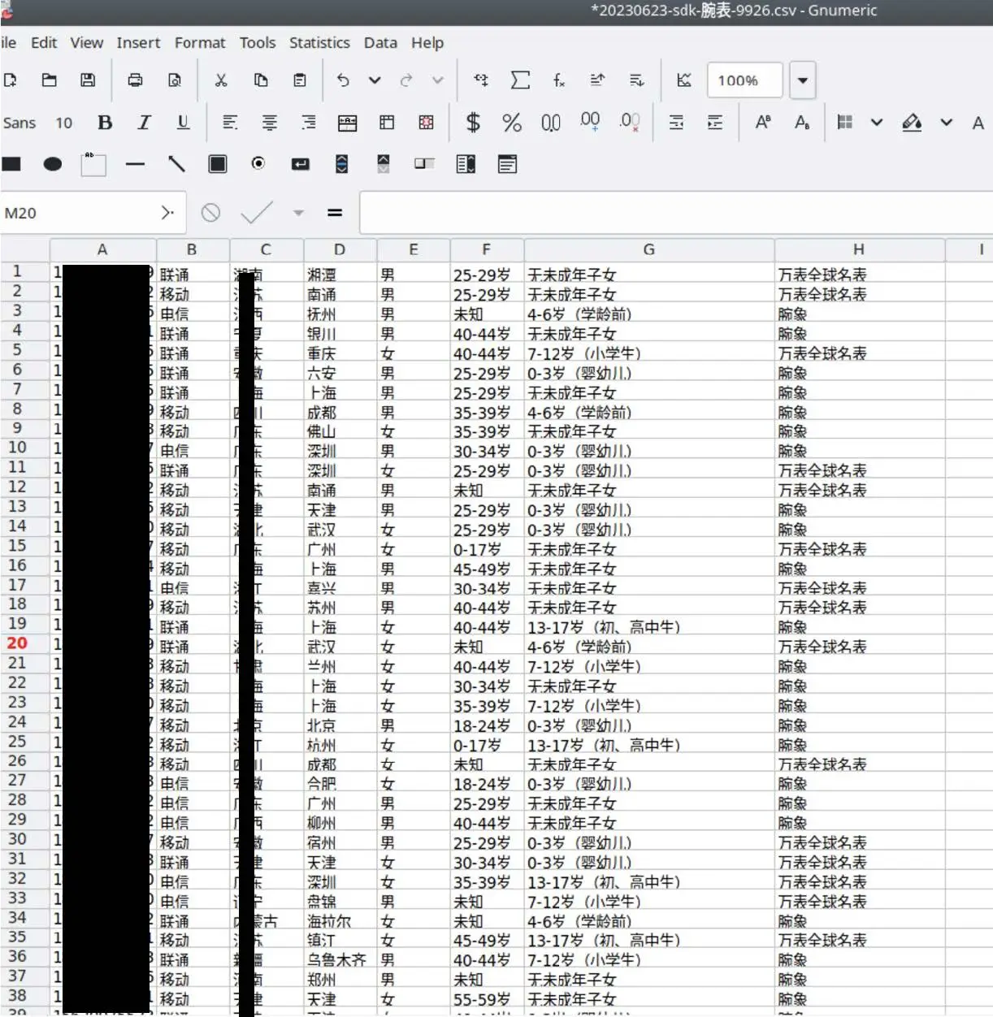The image size is (993, 1017).
Task: Format selection as currency with dollar icon
Action: (472, 122)
